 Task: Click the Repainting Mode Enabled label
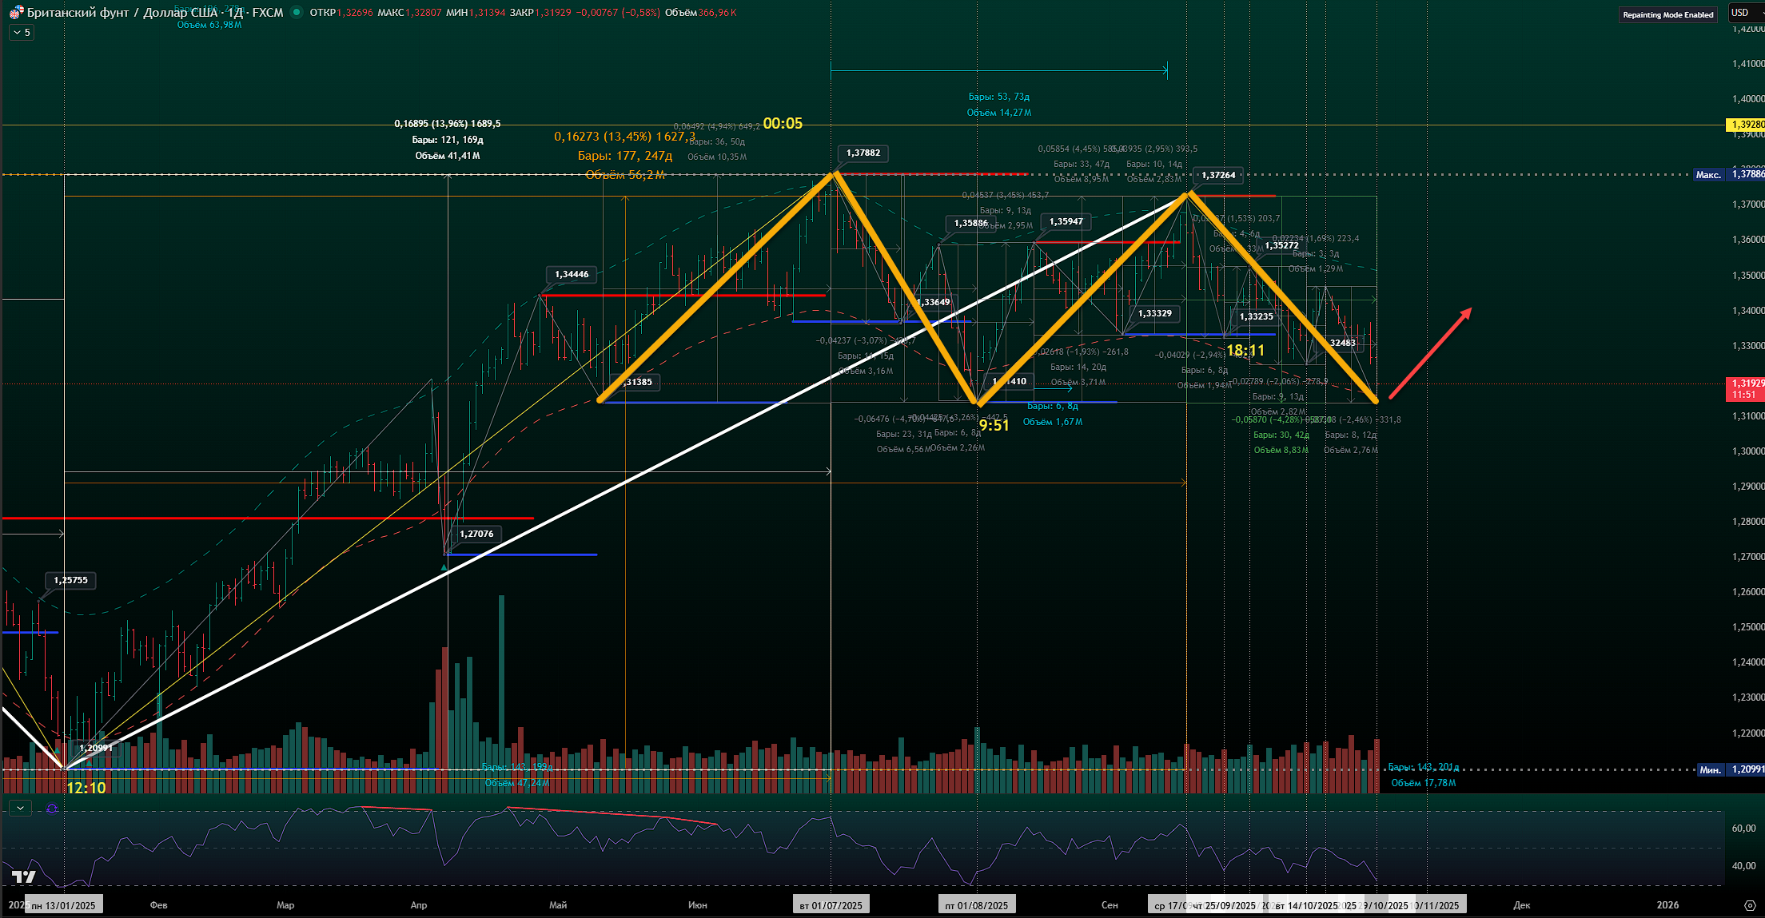(1667, 14)
